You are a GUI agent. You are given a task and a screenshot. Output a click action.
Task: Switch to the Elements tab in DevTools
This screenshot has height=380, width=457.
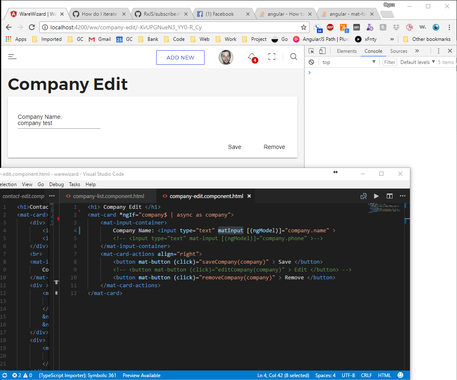347,51
